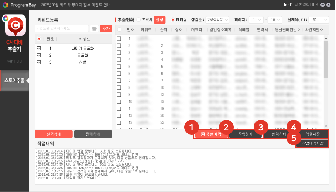Expand the 딜레이(초) dropdown showing 30
336x192 pixels.
[x=319, y=20]
